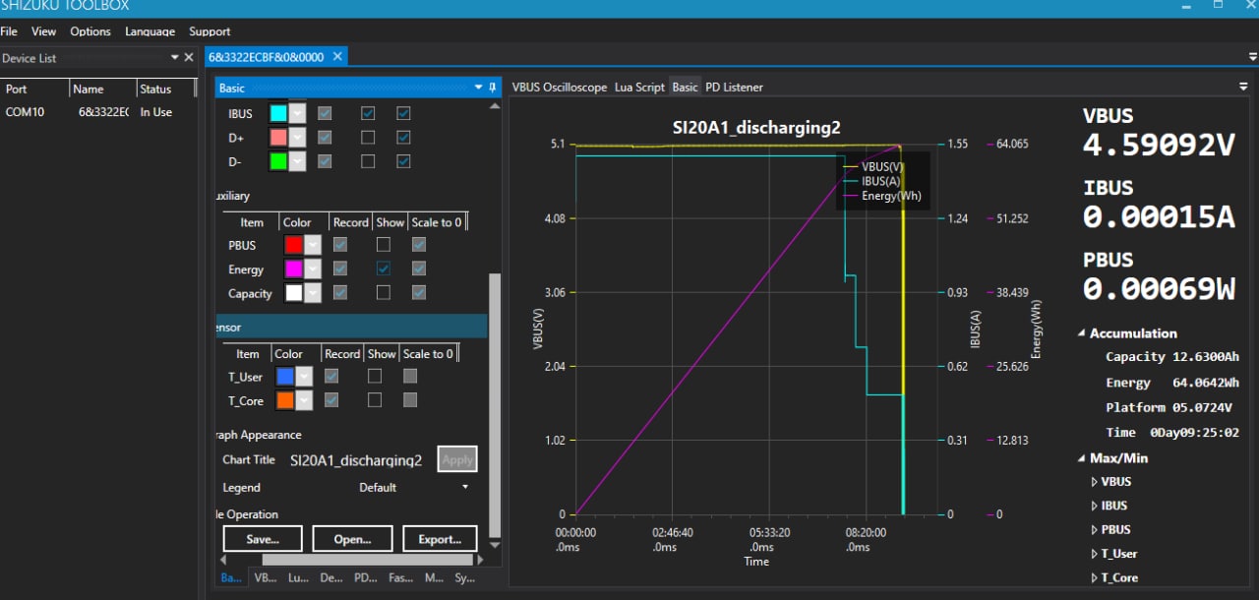
Task: Pin the Basic settings panel
Action: pyautogui.click(x=493, y=88)
